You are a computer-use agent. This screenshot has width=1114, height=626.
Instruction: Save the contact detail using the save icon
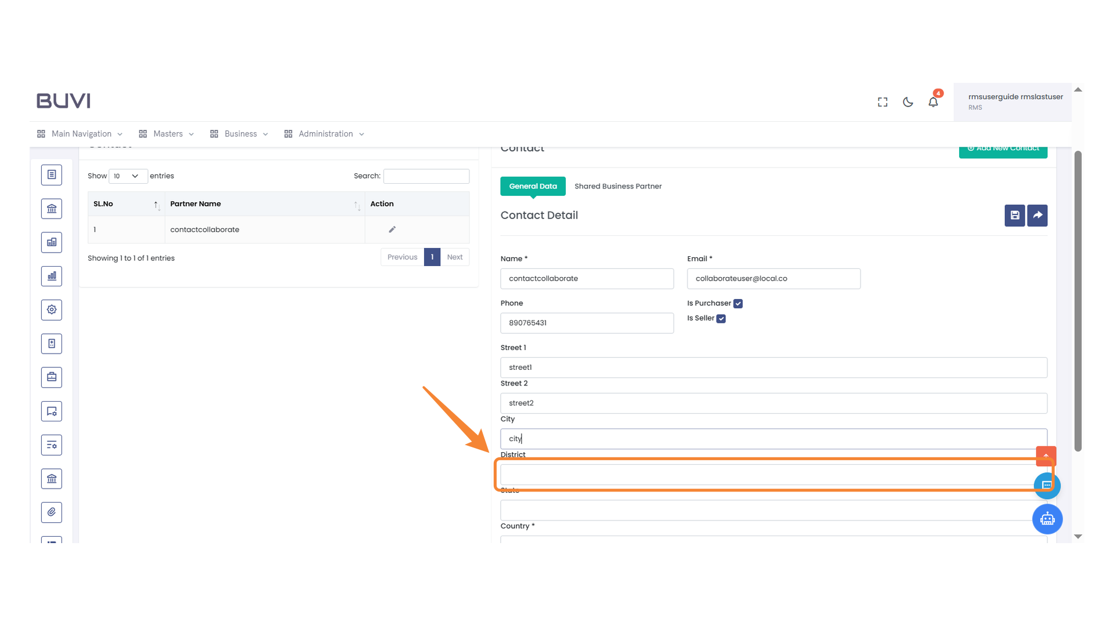1014,215
